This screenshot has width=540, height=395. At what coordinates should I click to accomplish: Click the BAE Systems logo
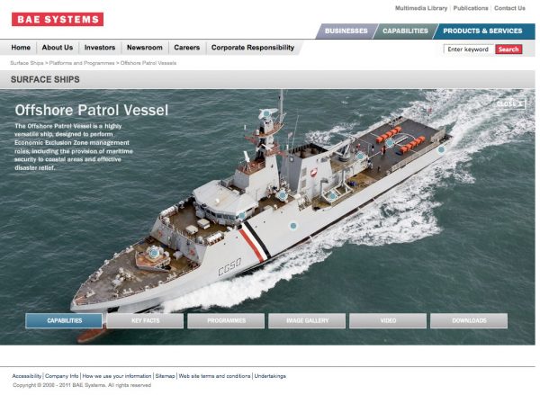[x=58, y=19]
